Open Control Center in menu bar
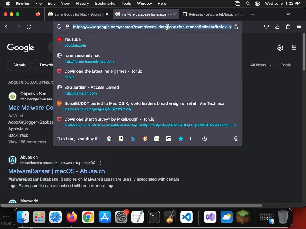The height and width of the screenshot is (229, 306). 257,4
